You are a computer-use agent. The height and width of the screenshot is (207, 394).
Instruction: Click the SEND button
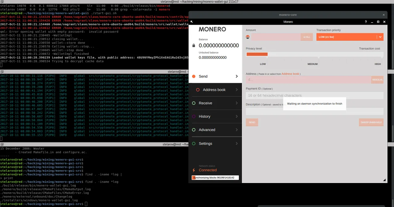tap(252, 122)
